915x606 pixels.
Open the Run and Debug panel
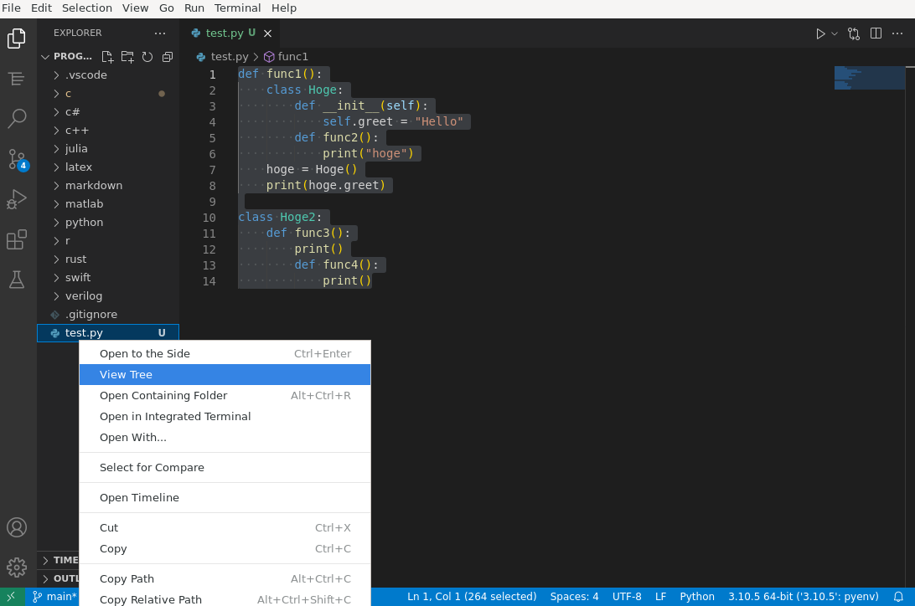[x=17, y=199]
